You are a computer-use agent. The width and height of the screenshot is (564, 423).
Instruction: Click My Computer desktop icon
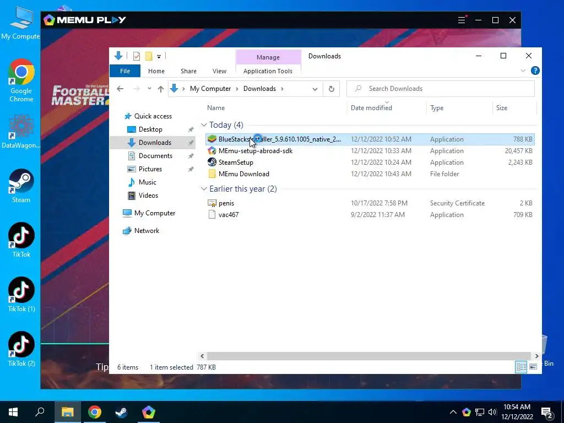click(20, 22)
